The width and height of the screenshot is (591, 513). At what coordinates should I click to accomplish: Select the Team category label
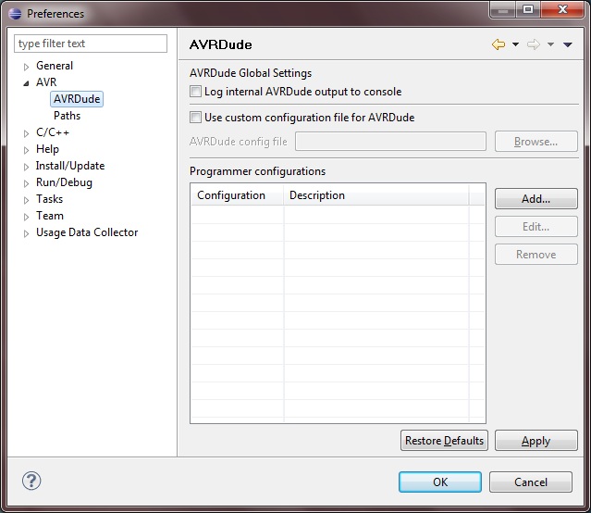pos(50,216)
